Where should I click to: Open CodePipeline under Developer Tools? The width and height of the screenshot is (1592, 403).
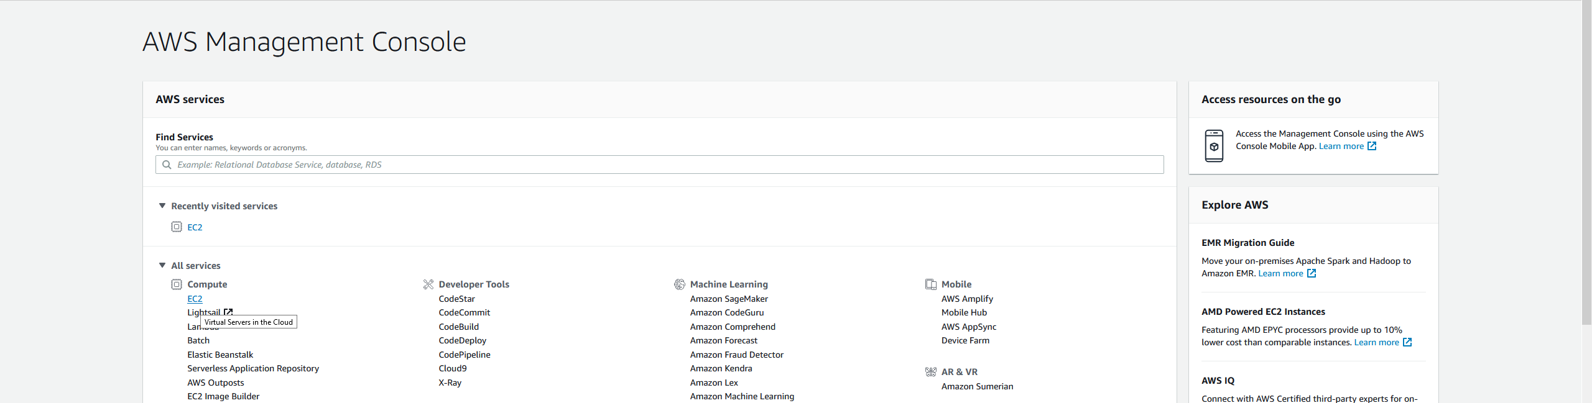coord(464,355)
